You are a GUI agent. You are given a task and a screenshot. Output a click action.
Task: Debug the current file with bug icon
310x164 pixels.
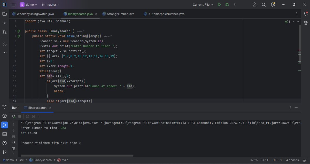click(x=227, y=5)
